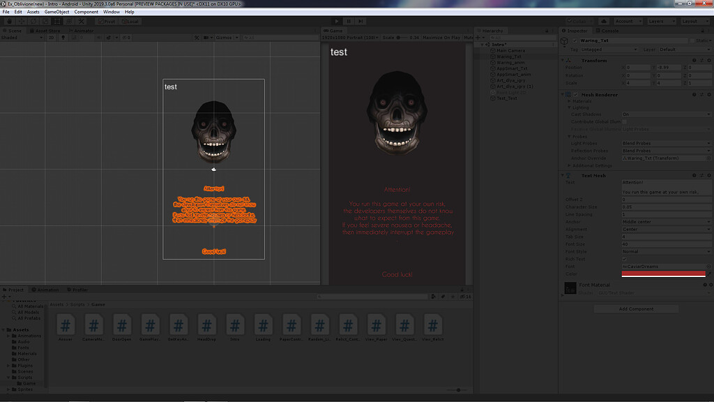Open the Intro C# script asset
This screenshot has height=402, width=714.
[x=234, y=326]
